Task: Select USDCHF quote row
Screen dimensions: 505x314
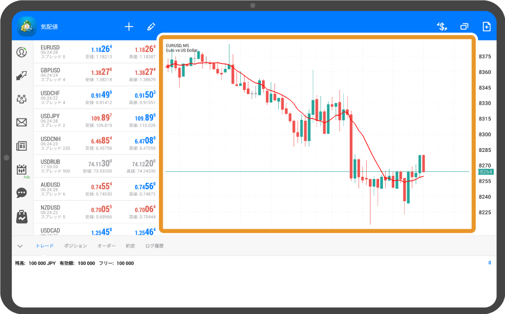Action: (x=95, y=97)
